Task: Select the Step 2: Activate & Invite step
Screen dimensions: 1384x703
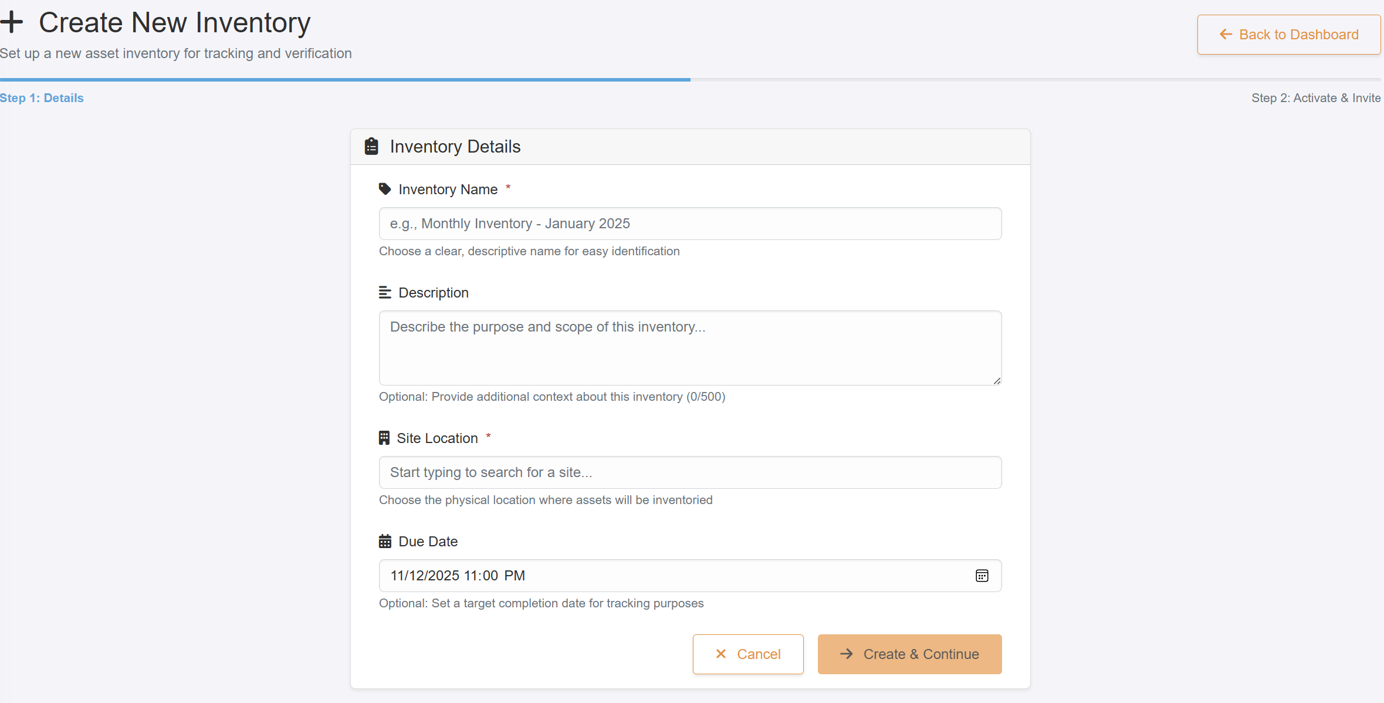Action: point(1315,98)
